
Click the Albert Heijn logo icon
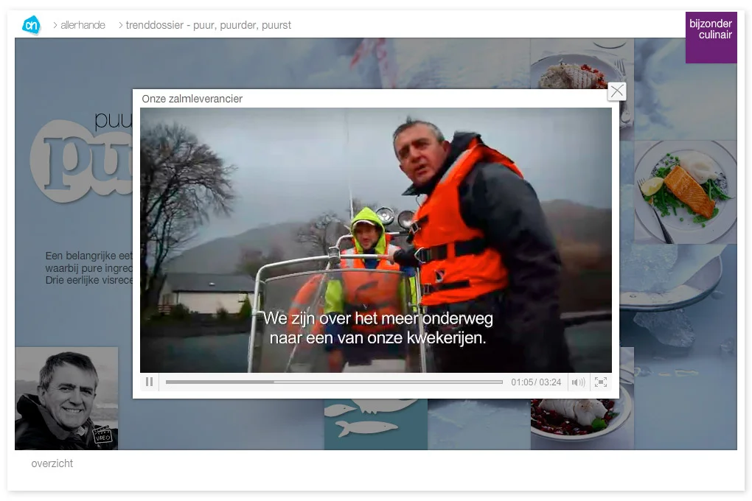tap(32, 25)
